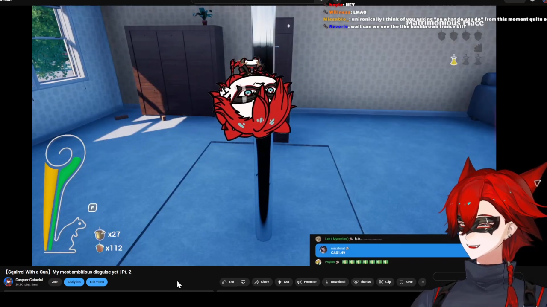Image resolution: width=547 pixels, height=307 pixels.
Task: Join the channel membership
Action: point(55,282)
